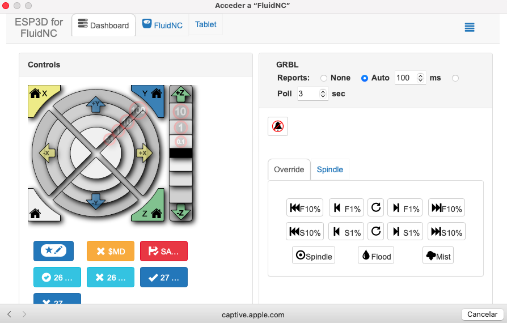Screen dimensions: 507x323
Task: Increase spindle speed by 1%
Action: point(405,231)
